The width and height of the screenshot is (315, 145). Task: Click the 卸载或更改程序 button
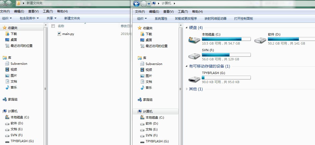tap(186, 19)
